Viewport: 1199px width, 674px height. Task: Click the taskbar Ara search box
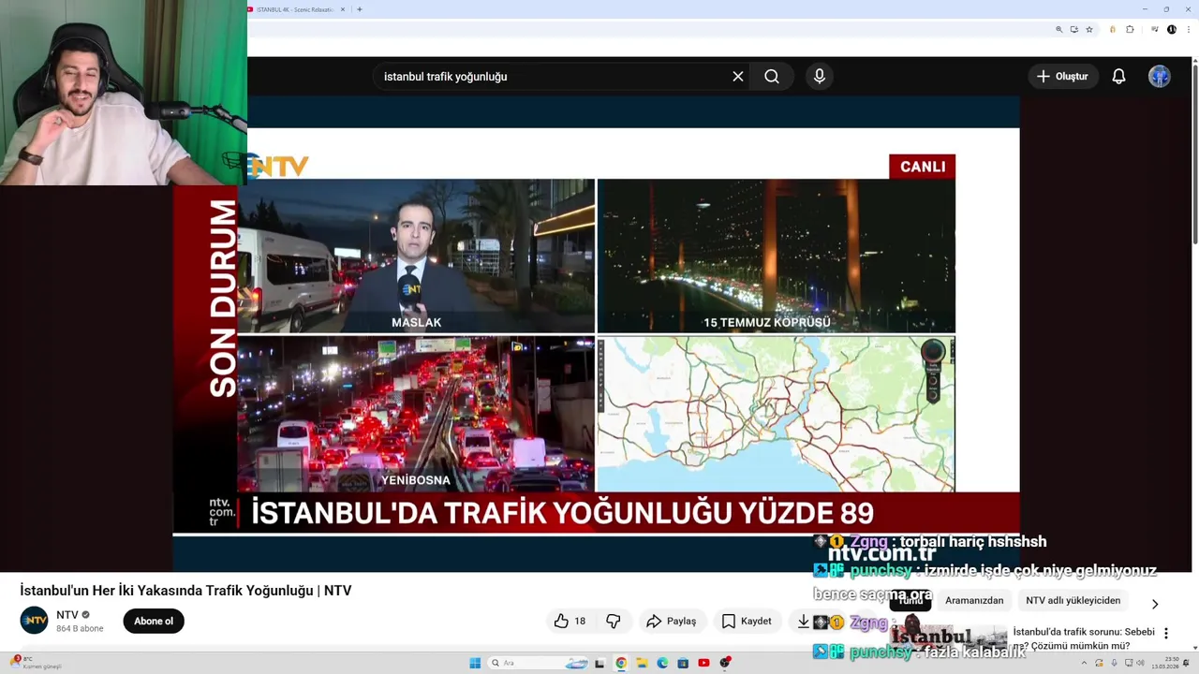click(x=538, y=663)
